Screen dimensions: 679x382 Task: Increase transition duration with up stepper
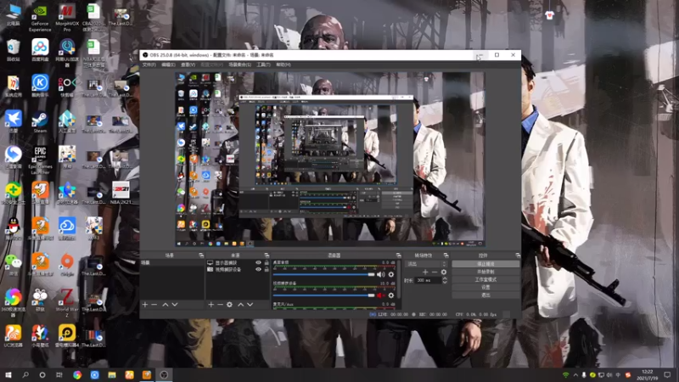click(x=445, y=278)
